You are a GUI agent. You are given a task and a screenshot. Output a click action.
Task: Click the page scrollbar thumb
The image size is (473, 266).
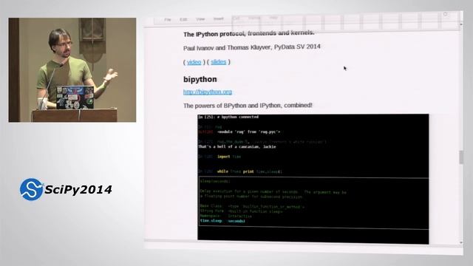coord(461,157)
